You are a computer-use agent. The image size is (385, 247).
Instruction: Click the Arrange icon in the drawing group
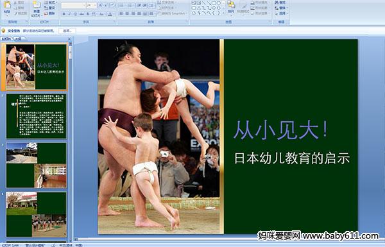coord(231,7)
